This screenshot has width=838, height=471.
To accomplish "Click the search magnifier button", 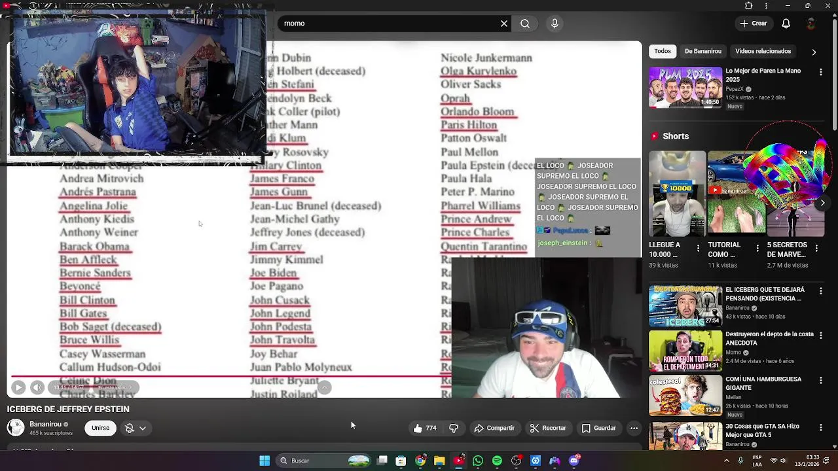I will pyautogui.click(x=525, y=24).
